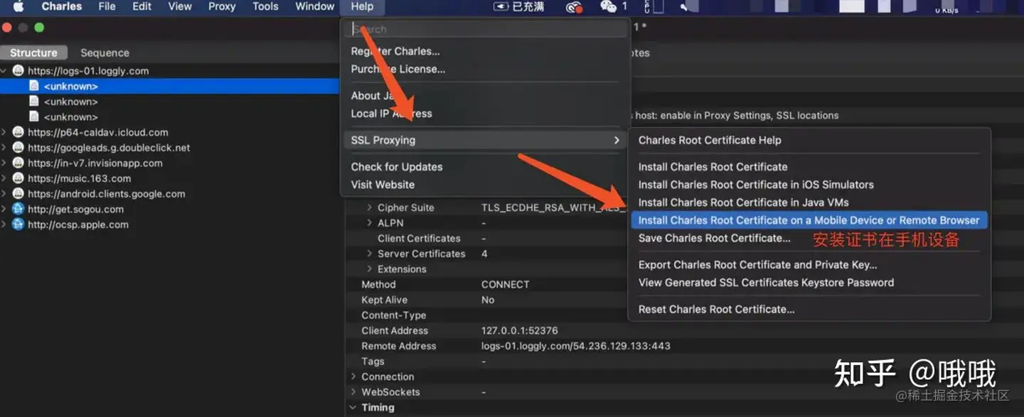Click the lock globe icon for p64-caldav.icloud.com
Viewport: 1024px width, 417px height.
18,132
